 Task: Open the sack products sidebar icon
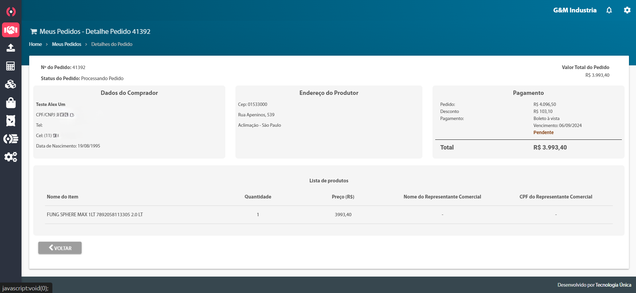(x=11, y=121)
